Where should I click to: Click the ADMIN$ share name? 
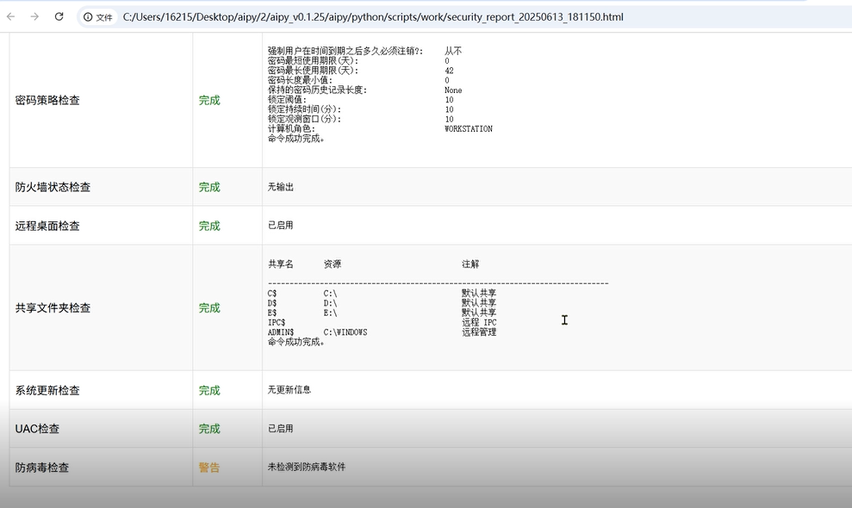click(281, 332)
